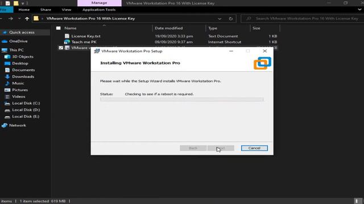Open the Application Tools tab
364x204 pixels.
pos(99,10)
